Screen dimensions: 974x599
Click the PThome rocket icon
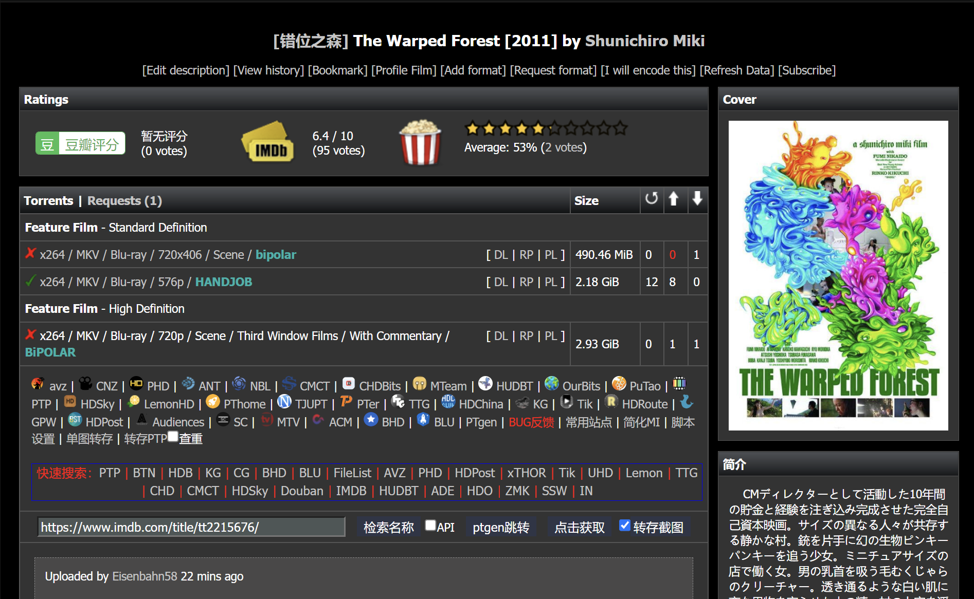[213, 401]
